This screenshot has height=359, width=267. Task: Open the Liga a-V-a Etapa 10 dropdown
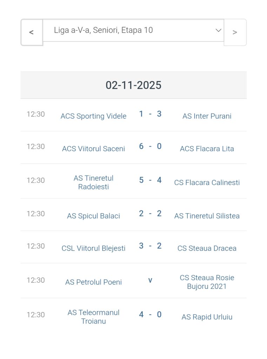[x=133, y=31]
